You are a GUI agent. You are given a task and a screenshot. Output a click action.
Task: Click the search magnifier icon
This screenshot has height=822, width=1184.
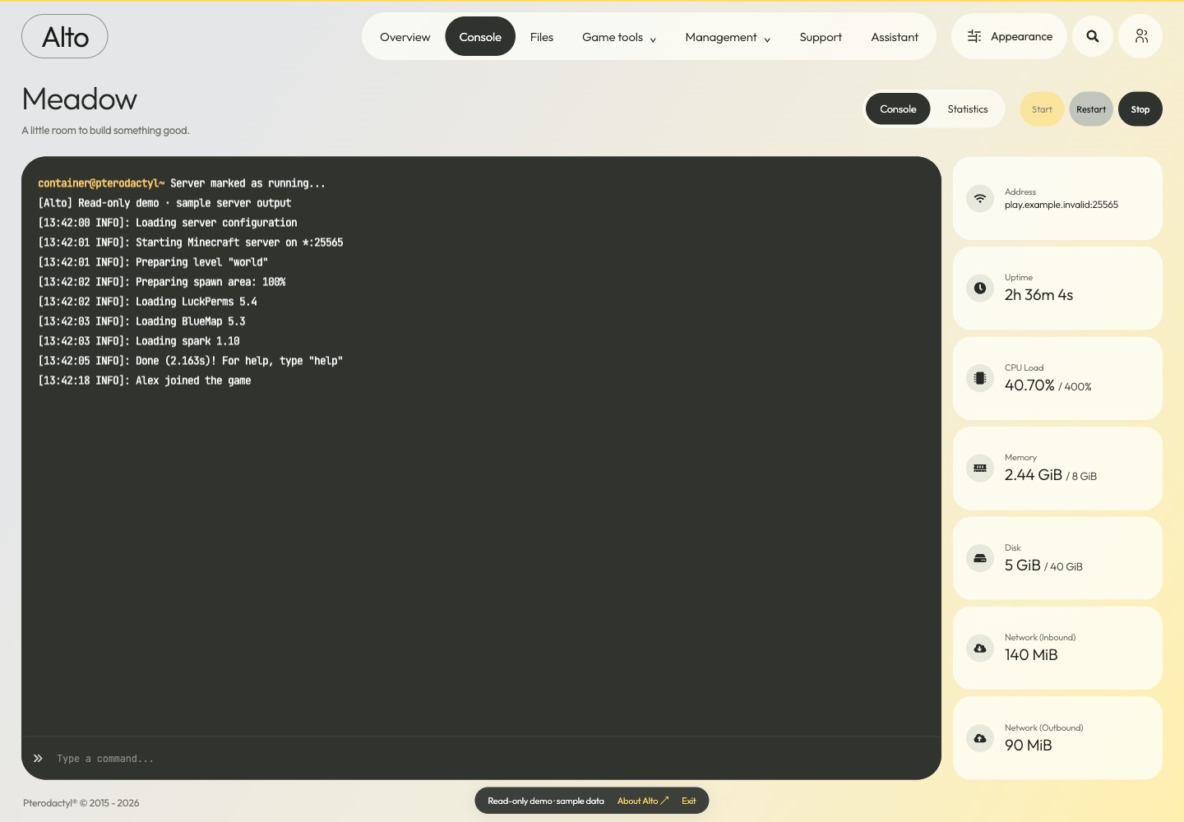click(x=1093, y=36)
